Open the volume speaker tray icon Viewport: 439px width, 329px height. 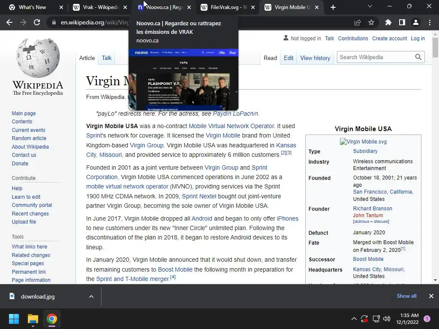click(387, 319)
